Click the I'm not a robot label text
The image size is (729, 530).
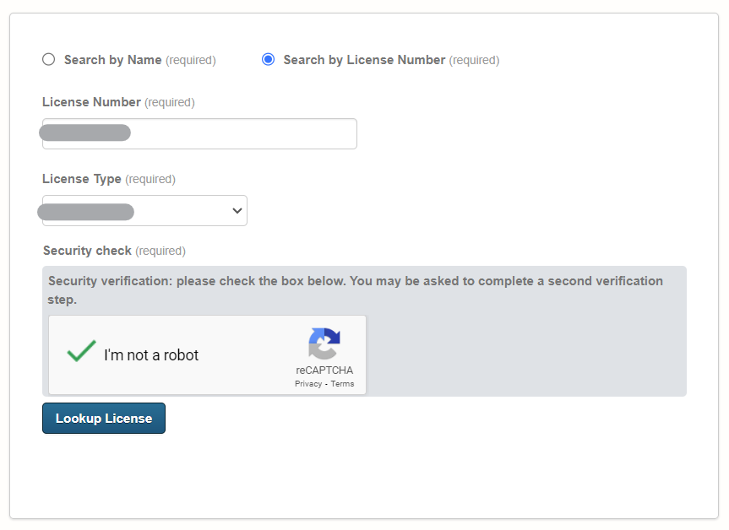coord(149,355)
